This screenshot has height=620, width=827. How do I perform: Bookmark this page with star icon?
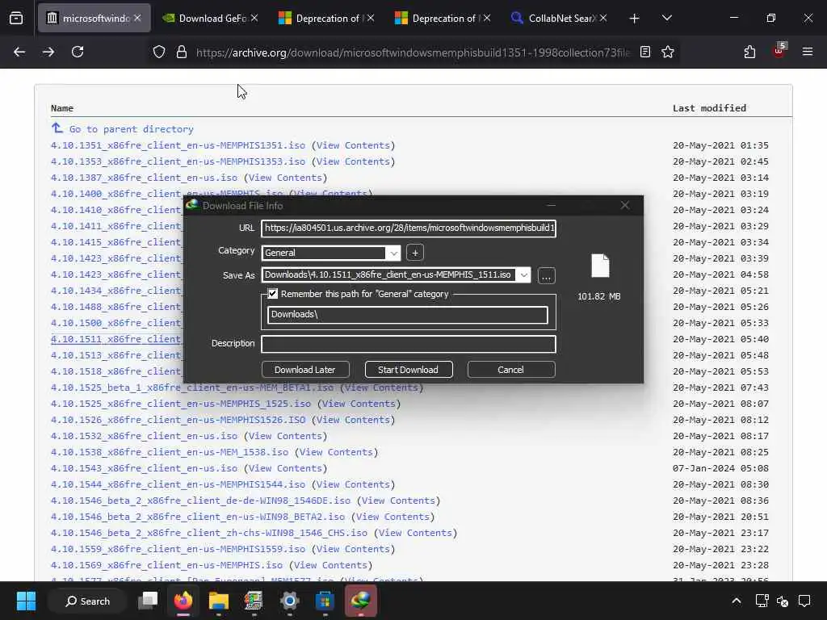(x=668, y=52)
